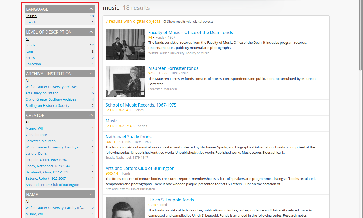Select City of Greater Sudbury Archives filter

[x=51, y=99]
